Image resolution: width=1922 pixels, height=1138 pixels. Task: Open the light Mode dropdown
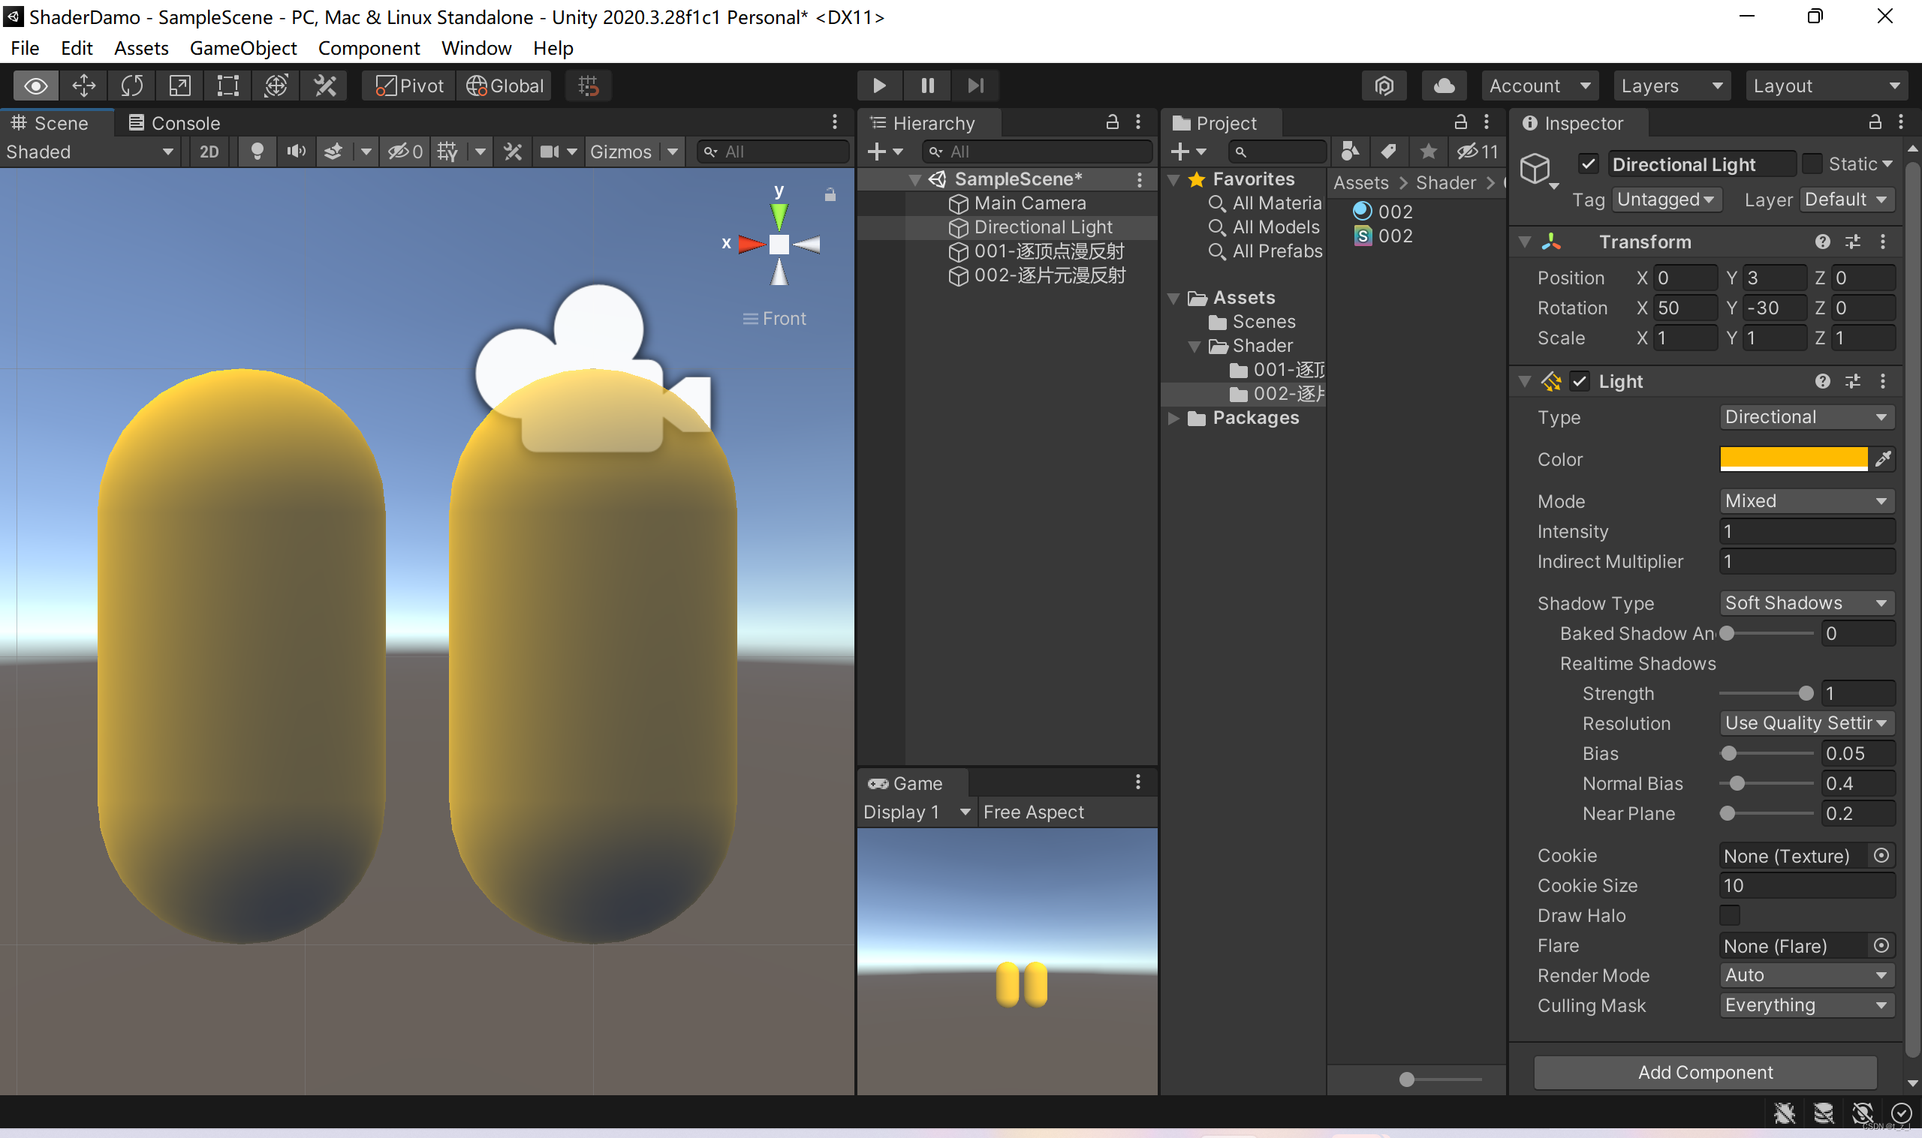(x=1806, y=501)
